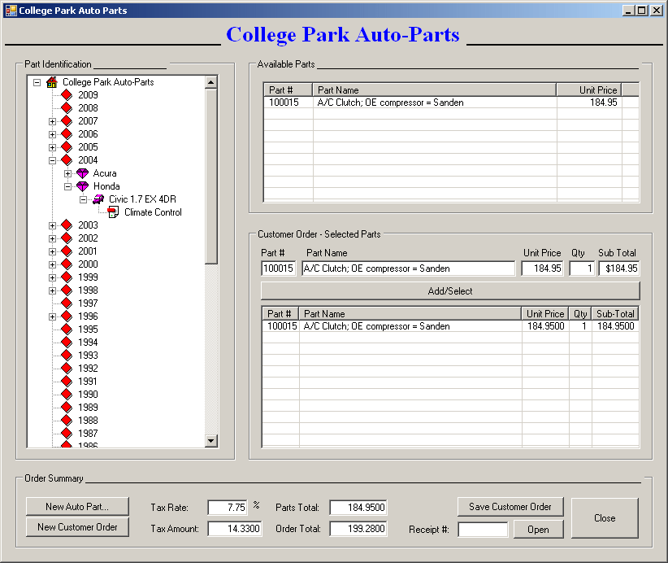668x563 pixels.
Task: Expand the 2007 year node
Action: coord(52,121)
